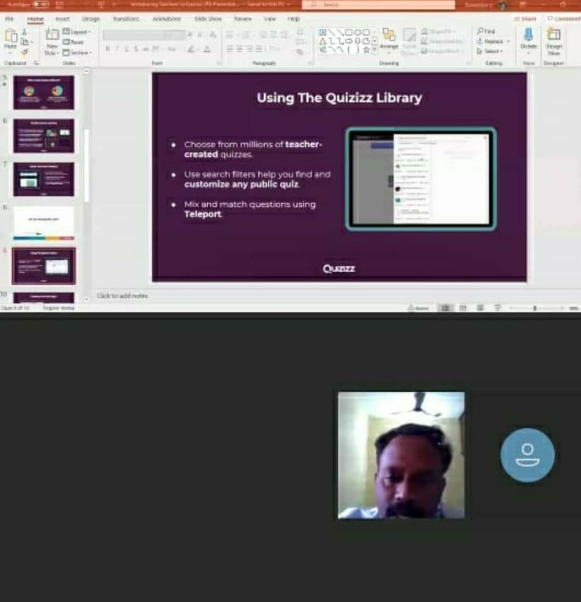Open the font name combo box
This screenshot has height=602, width=581.
133,35
